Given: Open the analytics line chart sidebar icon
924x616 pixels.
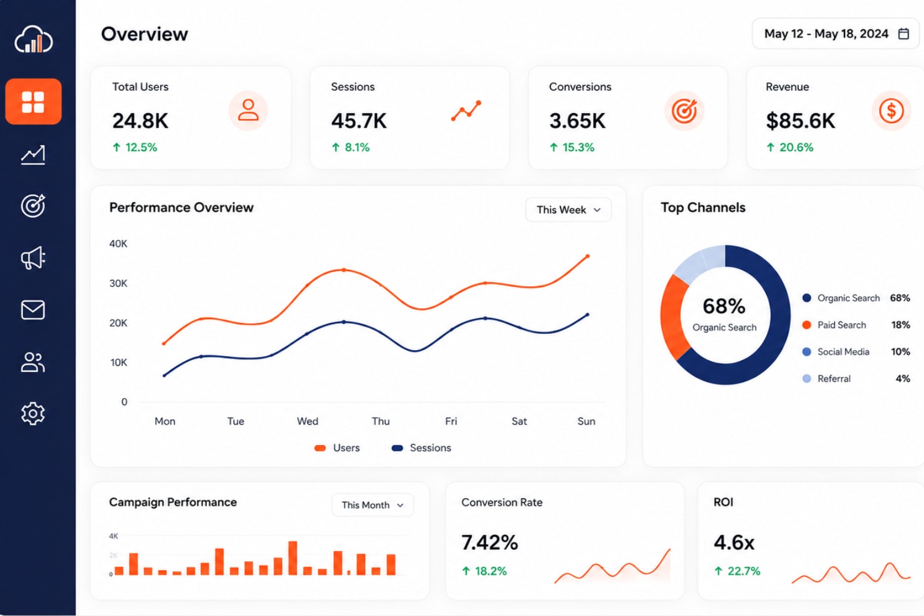Looking at the screenshot, I should pyautogui.click(x=33, y=155).
